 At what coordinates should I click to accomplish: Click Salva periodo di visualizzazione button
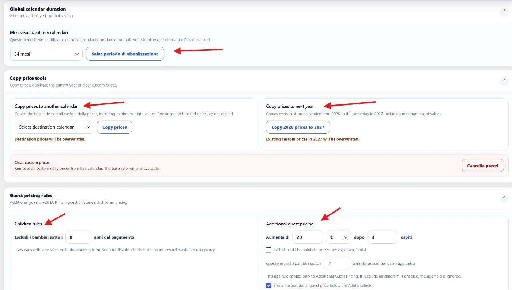coord(125,54)
